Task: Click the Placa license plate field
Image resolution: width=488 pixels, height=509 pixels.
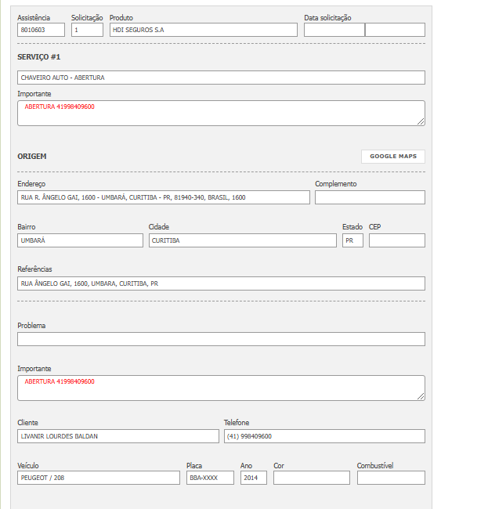Action: click(x=210, y=478)
